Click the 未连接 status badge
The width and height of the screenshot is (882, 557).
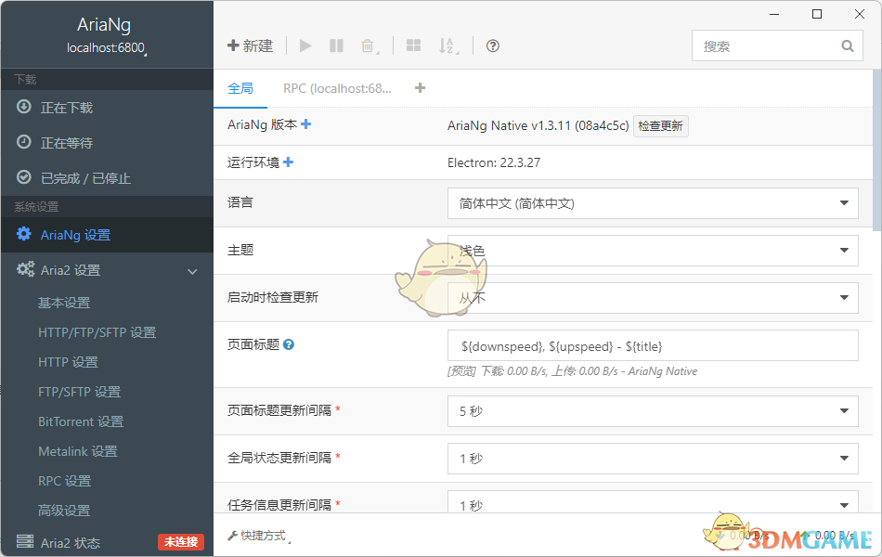tap(181, 542)
